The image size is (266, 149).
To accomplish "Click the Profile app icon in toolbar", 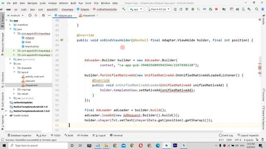I will [204, 9].
